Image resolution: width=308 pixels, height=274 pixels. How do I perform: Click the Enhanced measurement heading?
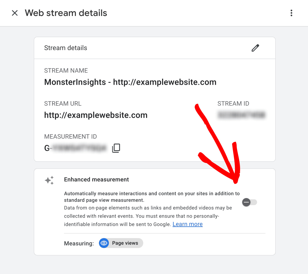(96, 180)
